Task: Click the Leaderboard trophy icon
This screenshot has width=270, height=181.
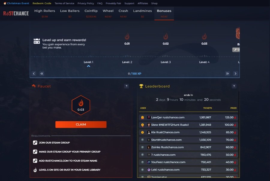Action: point(141,86)
